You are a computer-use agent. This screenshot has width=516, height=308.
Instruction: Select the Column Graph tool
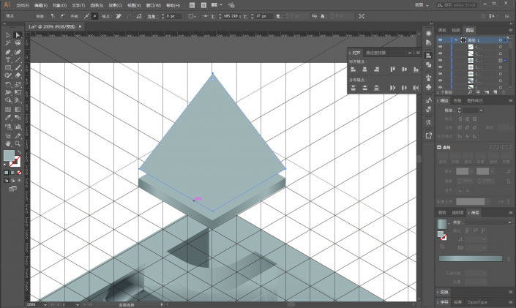18,127
